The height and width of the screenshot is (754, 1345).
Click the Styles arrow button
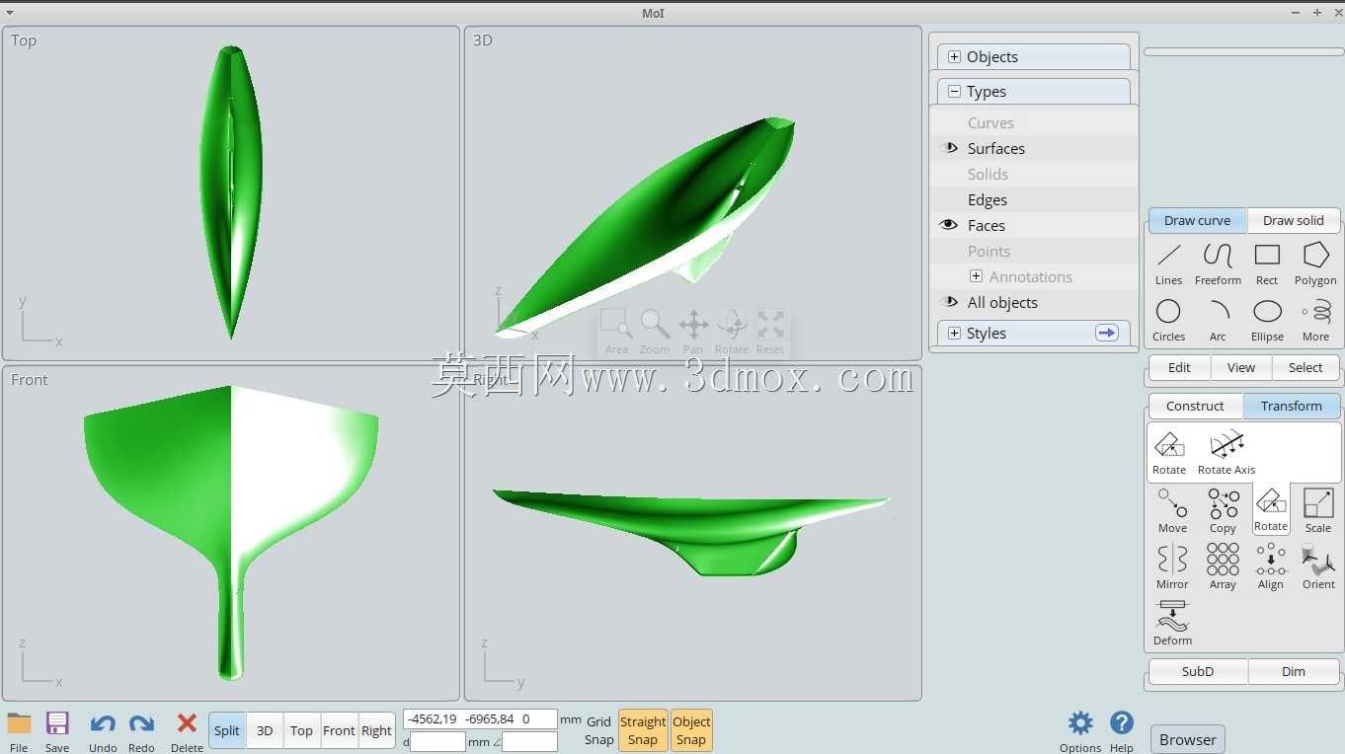point(1107,334)
